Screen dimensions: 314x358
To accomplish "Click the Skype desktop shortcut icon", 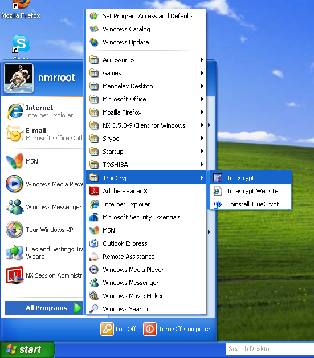I will tap(21, 44).
